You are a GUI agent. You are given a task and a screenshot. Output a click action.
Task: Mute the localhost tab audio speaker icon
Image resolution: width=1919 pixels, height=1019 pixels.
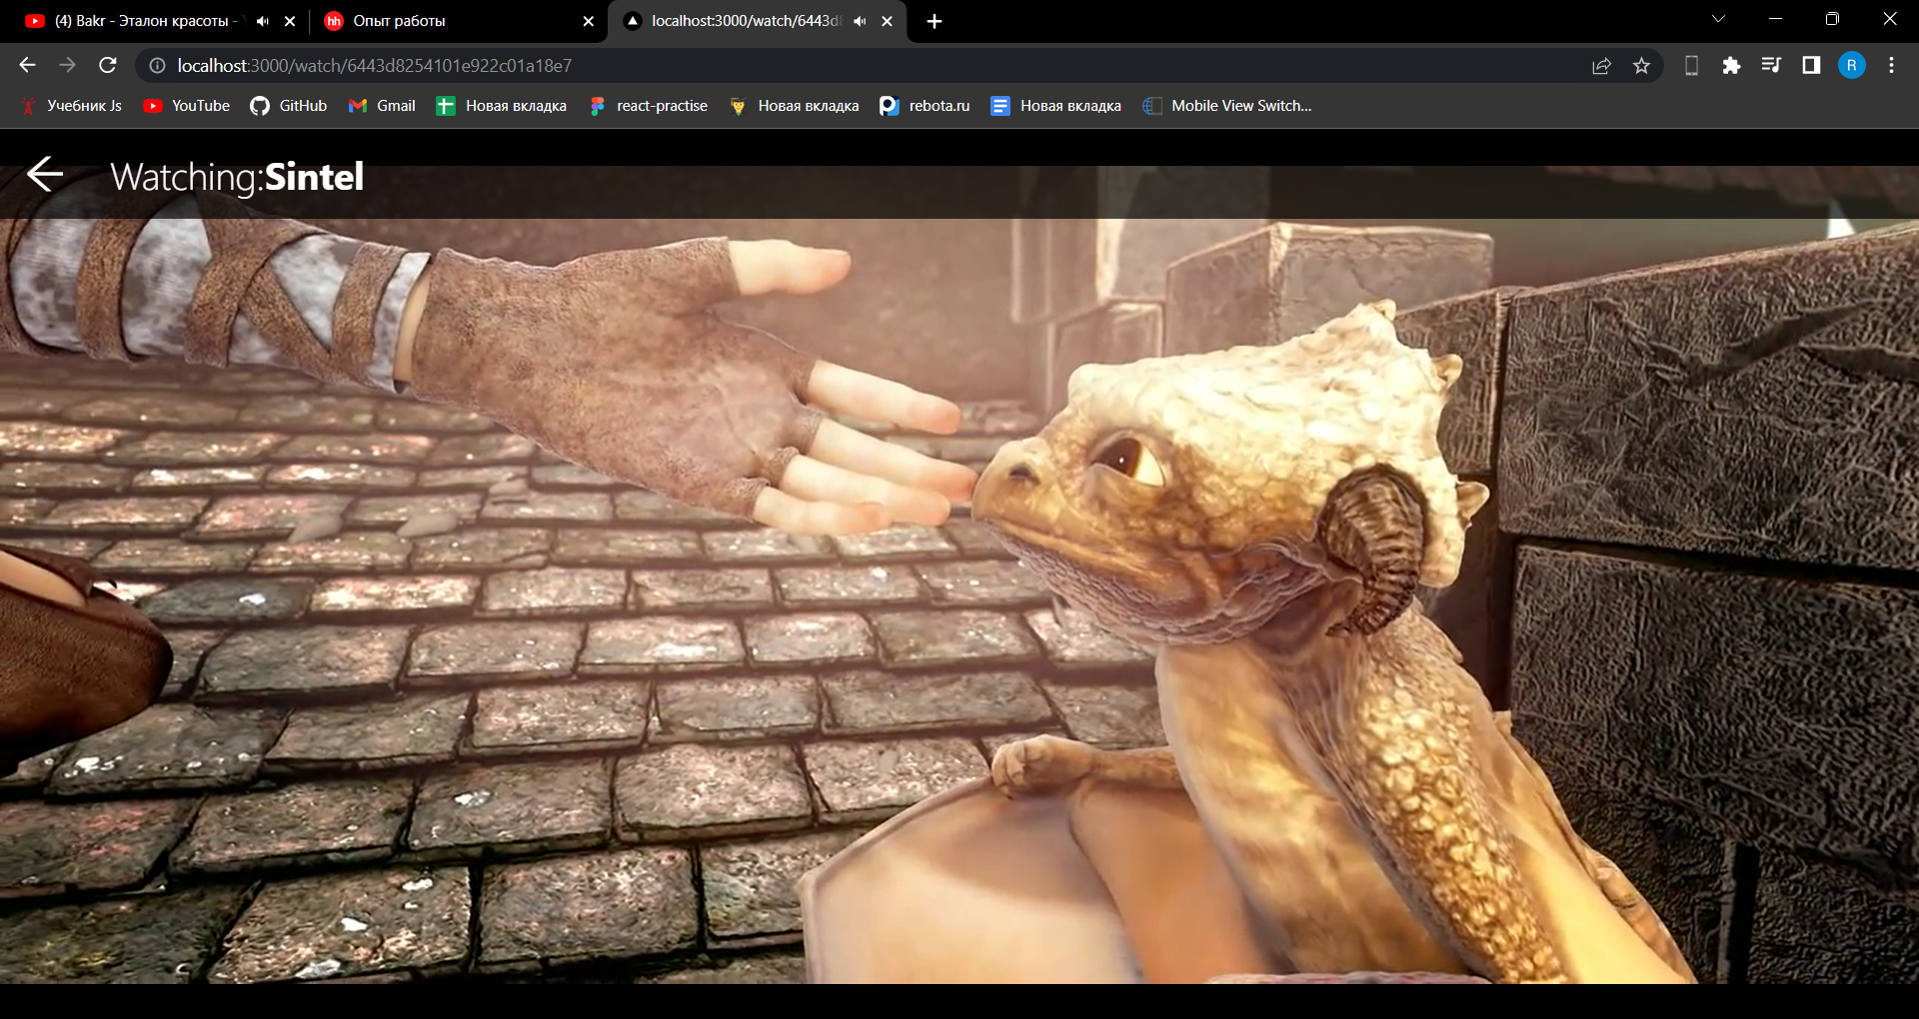(860, 21)
